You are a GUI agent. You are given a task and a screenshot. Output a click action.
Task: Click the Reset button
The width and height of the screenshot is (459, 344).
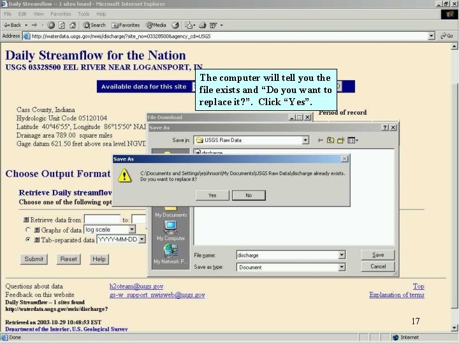tap(68, 259)
